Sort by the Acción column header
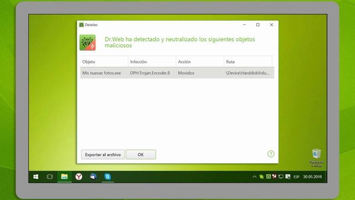The width and height of the screenshot is (355, 200). coord(200,62)
